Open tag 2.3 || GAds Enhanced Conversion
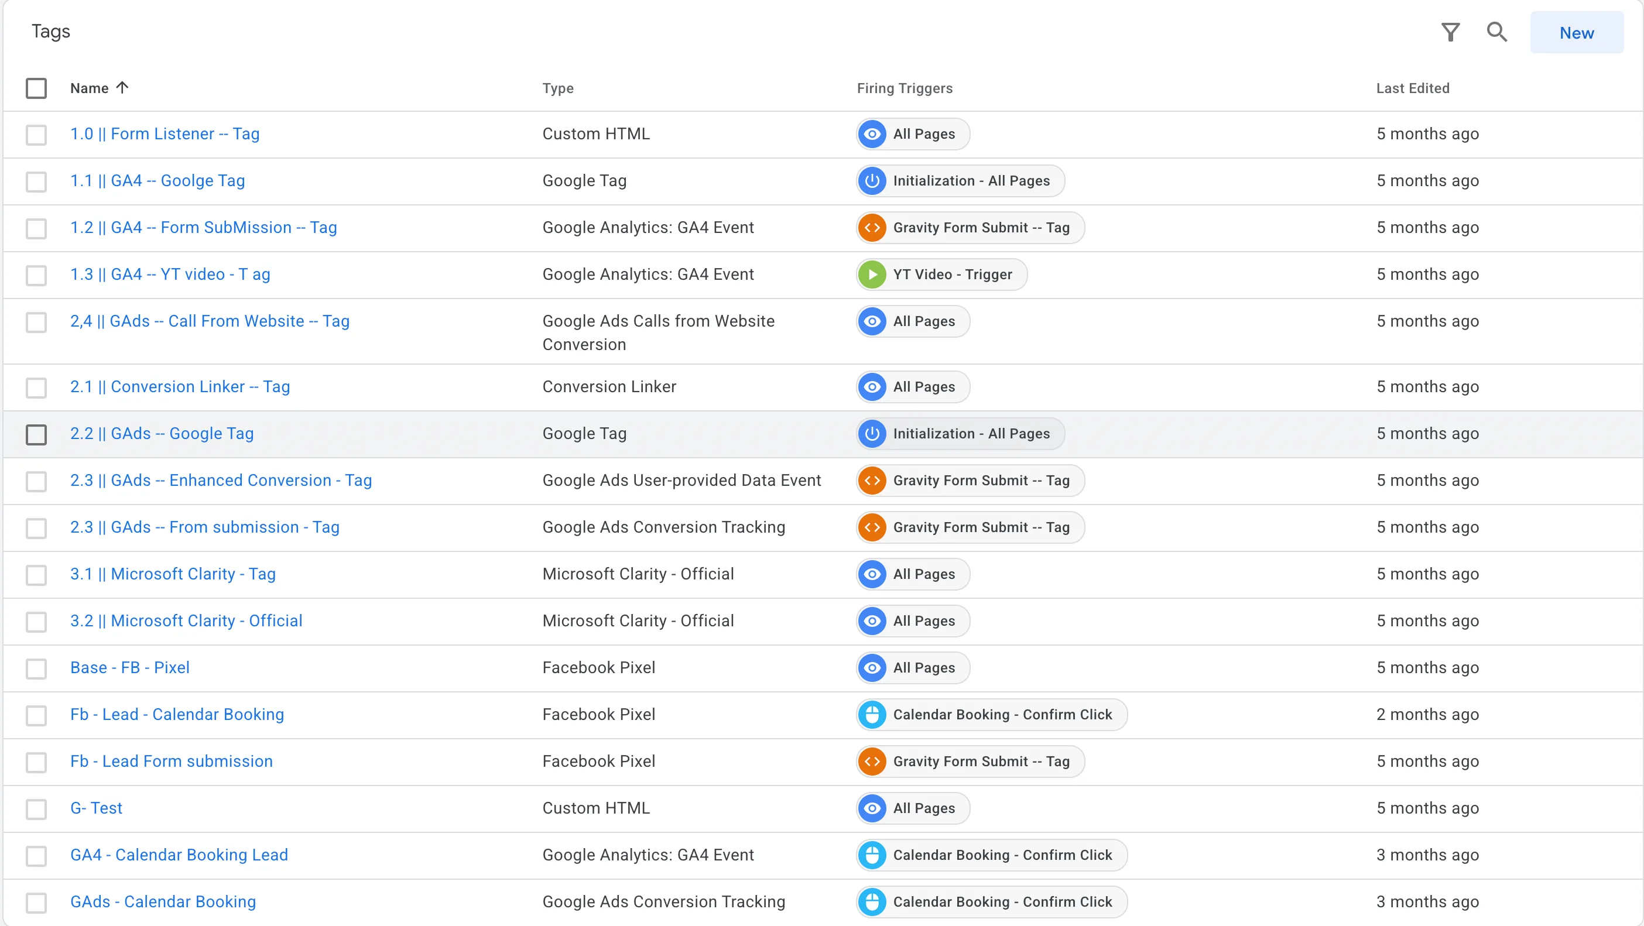Viewport: 1644px width, 926px height. [x=221, y=480]
